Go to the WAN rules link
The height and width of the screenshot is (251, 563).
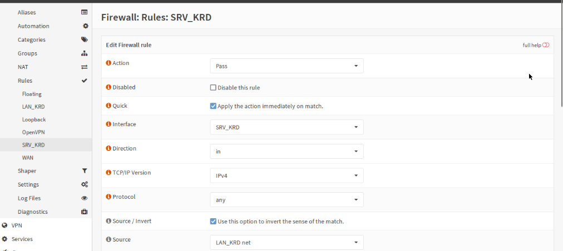coord(28,158)
